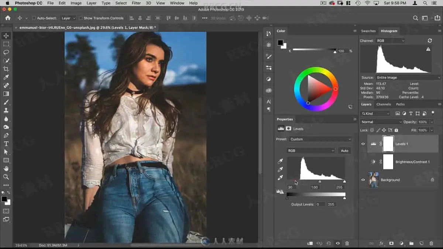Hide the Background layer

click(x=363, y=180)
